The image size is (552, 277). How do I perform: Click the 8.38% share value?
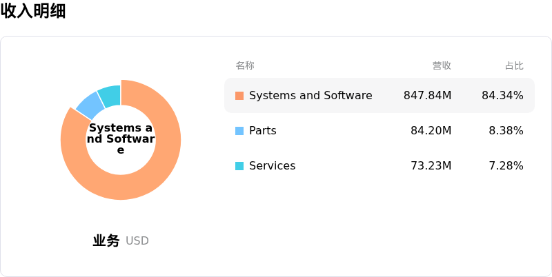tap(506, 131)
